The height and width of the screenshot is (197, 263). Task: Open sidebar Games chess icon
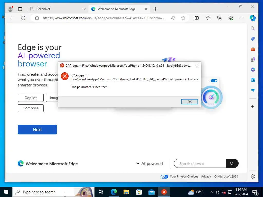[253, 60]
